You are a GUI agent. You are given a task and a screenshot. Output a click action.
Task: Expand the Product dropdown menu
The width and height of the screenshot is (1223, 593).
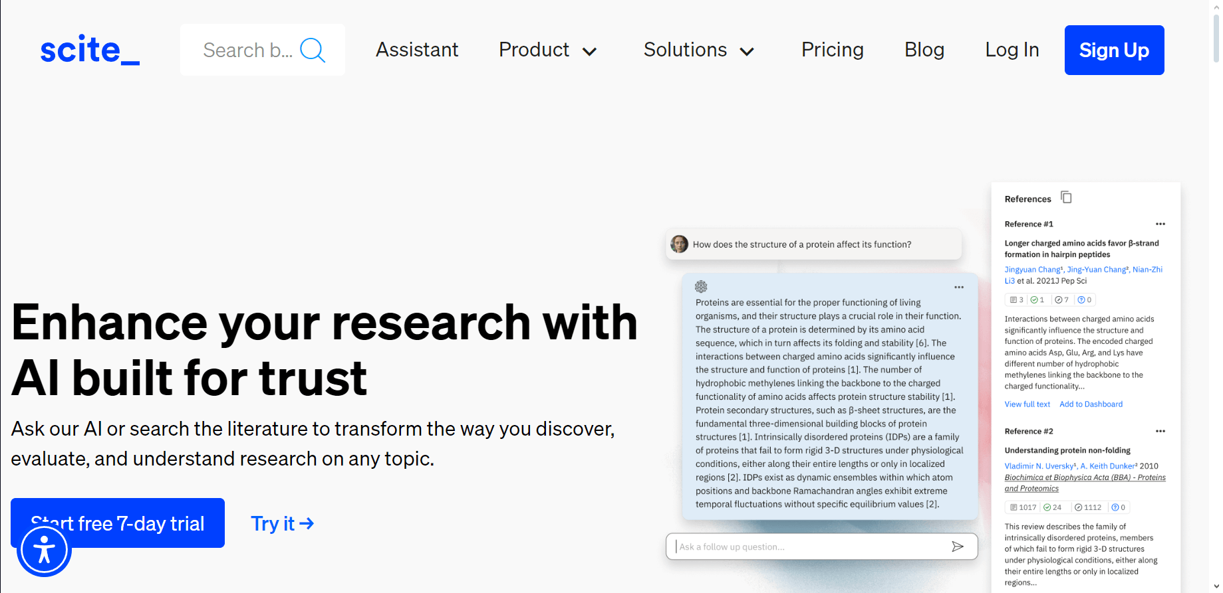(x=548, y=50)
